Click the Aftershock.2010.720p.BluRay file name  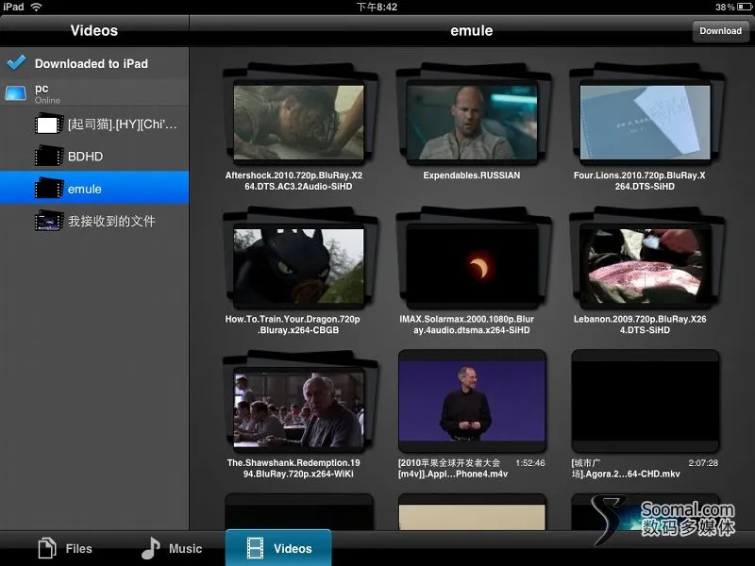[x=294, y=181]
